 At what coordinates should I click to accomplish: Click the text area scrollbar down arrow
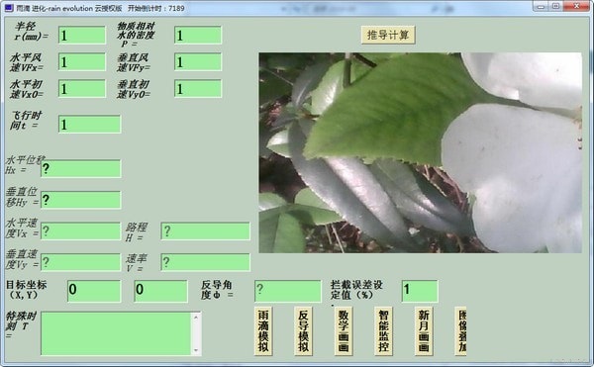[196, 350]
